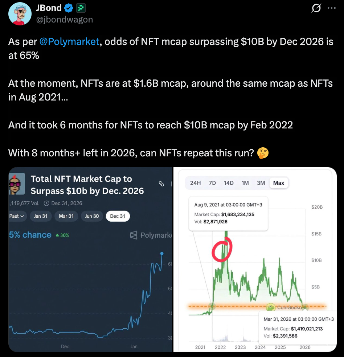Open the @Polymarket mention link
Image resolution: width=344 pixels, height=357 pixels.
[x=69, y=42]
